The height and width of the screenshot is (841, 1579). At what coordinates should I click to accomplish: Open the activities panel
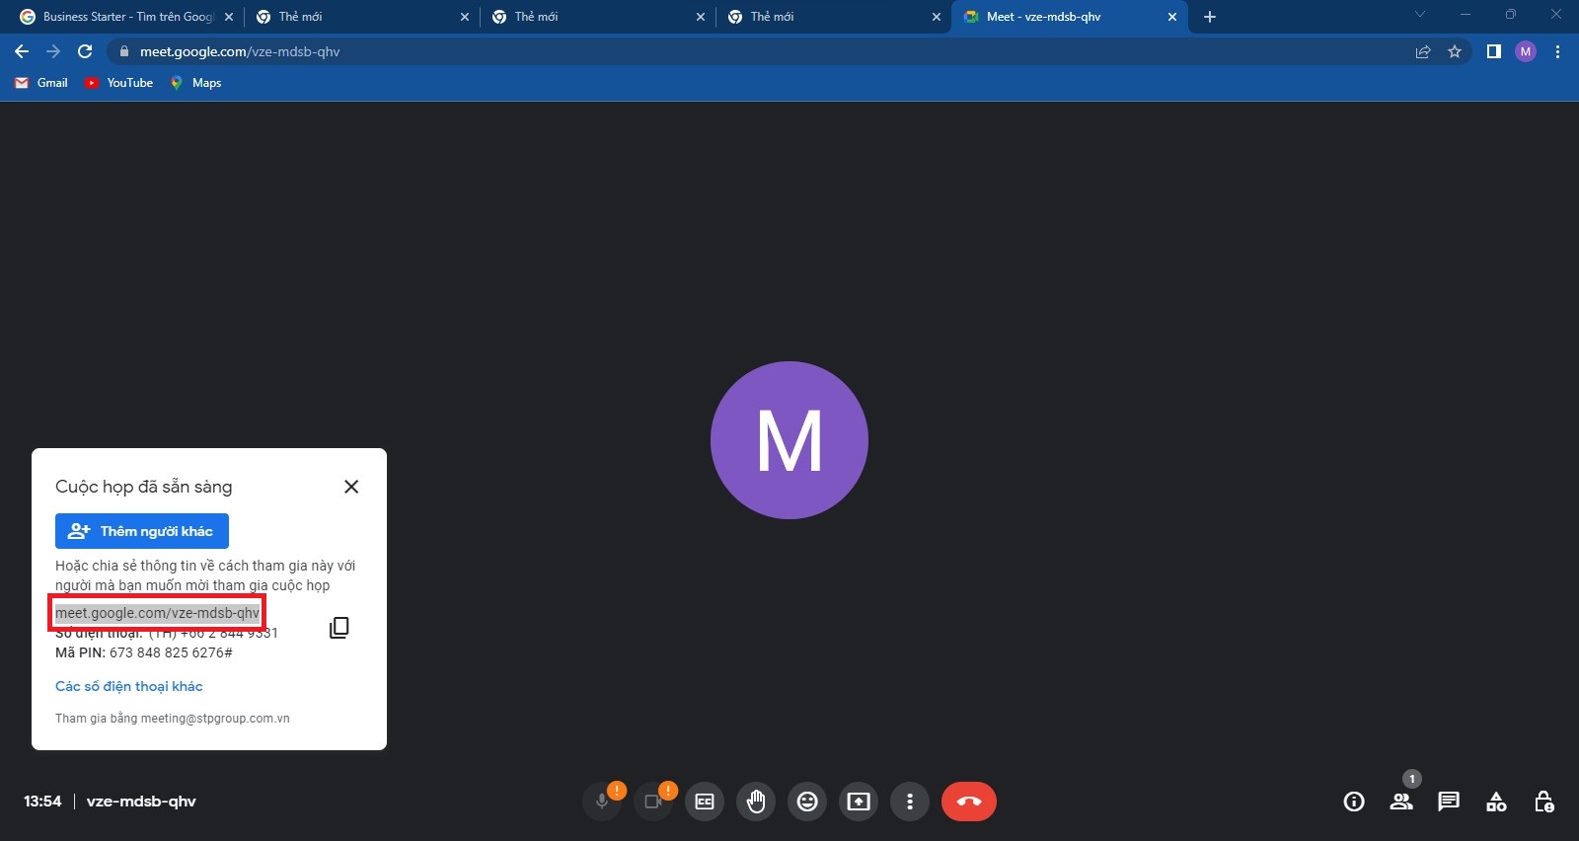tap(1496, 802)
